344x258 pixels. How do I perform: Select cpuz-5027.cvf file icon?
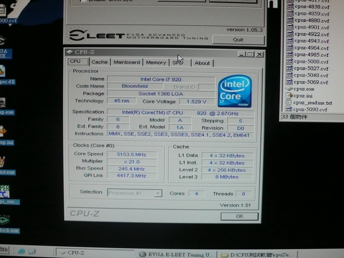289,68
